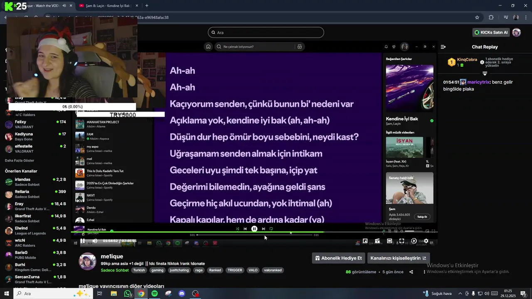Open Rellaria recommended channel
The height and width of the screenshot is (299, 532).
point(35,194)
